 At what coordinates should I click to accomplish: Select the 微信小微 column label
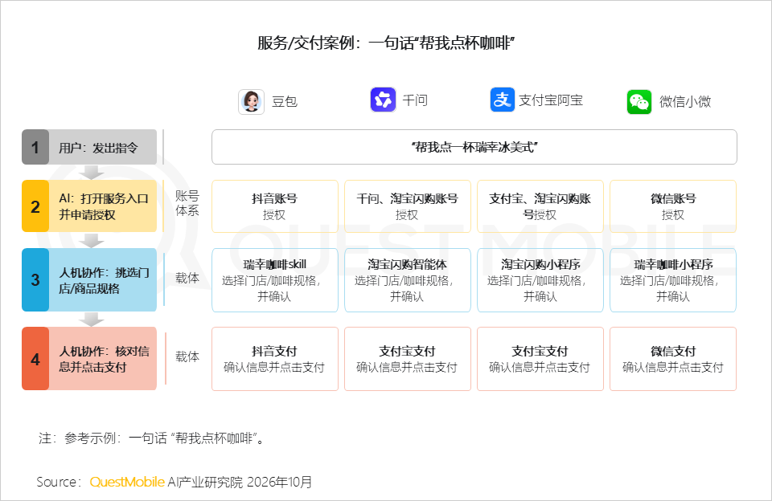coord(685,102)
